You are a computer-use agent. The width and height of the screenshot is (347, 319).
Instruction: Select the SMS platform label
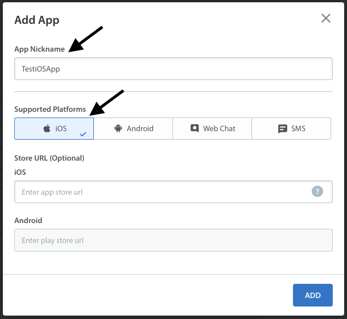coord(298,128)
